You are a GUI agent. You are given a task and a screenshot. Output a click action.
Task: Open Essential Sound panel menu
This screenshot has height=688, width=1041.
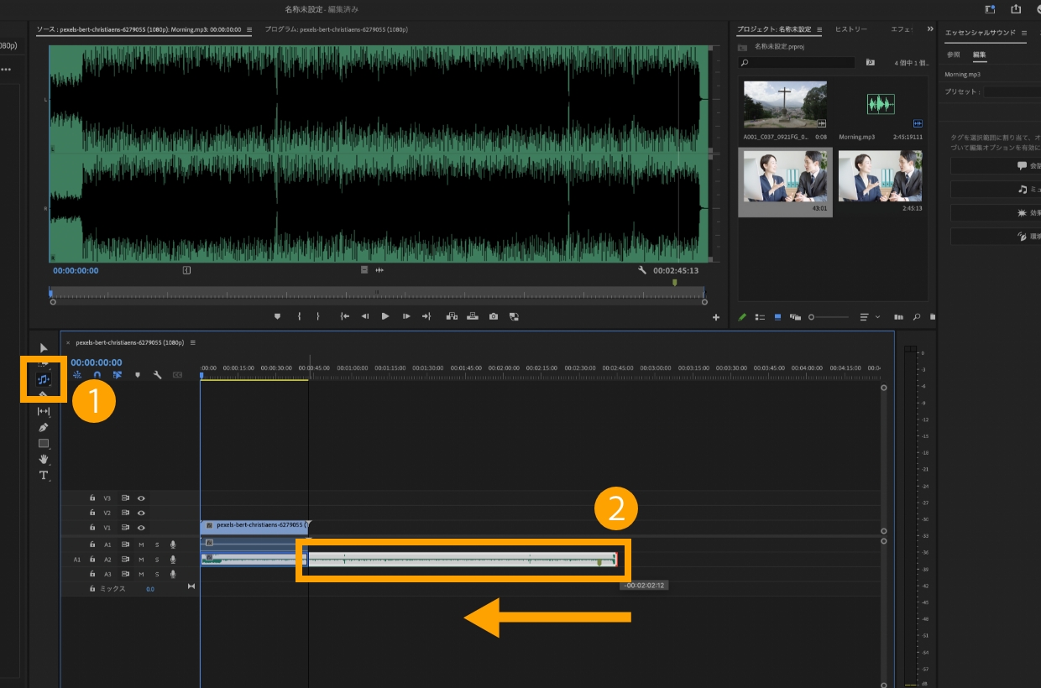(x=1024, y=33)
